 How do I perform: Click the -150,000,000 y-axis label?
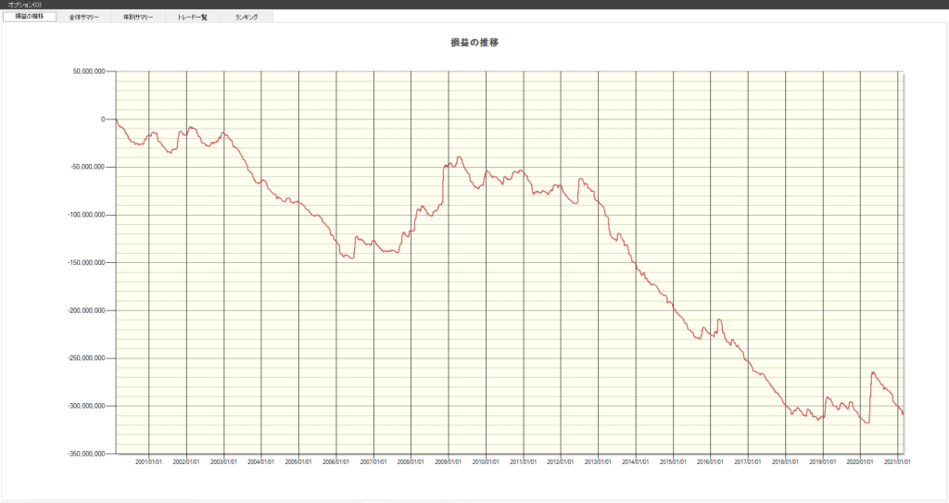point(86,263)
